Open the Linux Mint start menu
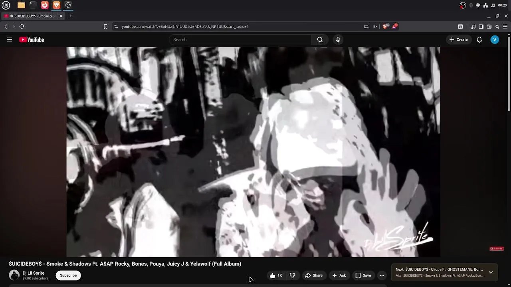The width and height of the screenshot is (511, 287). [x=6, y=5]
